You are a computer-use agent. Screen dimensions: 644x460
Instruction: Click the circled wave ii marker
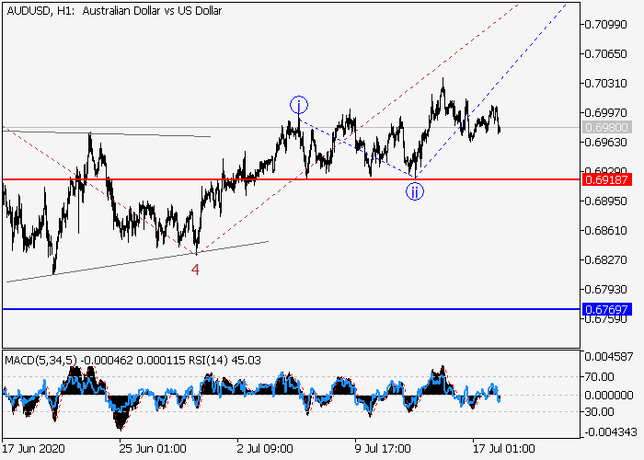(415, 191)
